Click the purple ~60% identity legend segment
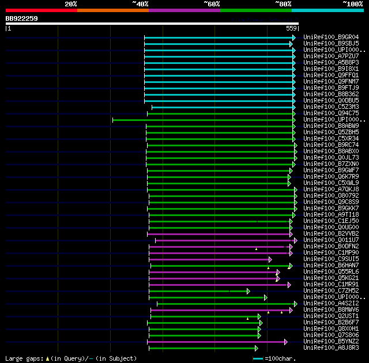 (184, 10)
